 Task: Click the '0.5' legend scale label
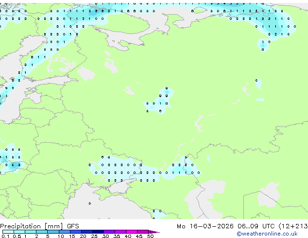pyautogui.click(x=17, y=236)
